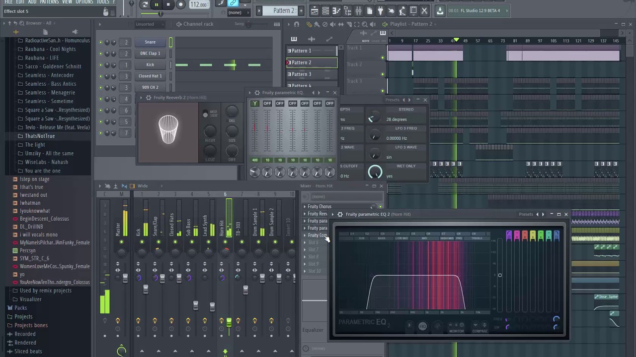Mute playlist Track 2 with its green LED

click(382, 74)
